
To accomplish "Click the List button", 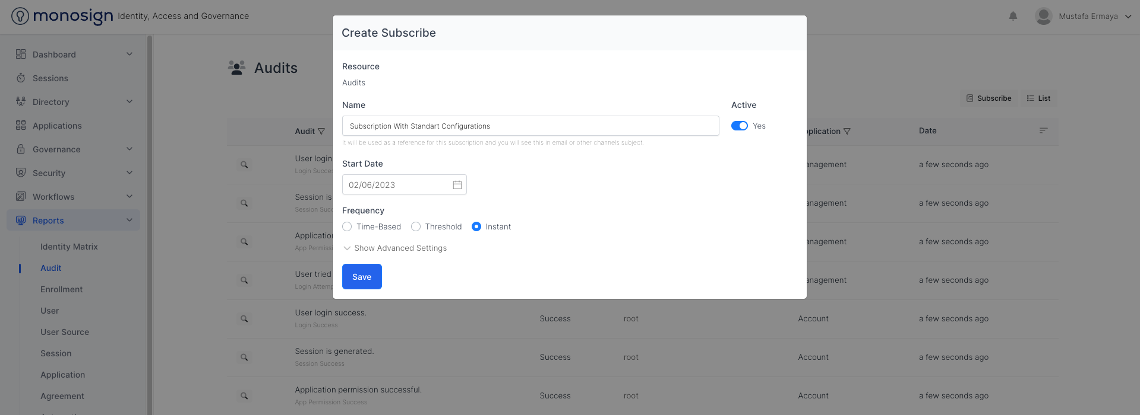I will [x=1038, y=98].
